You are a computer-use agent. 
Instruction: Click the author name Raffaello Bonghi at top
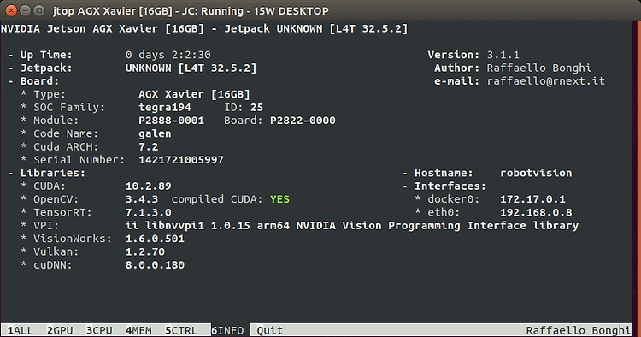point(539,68)
